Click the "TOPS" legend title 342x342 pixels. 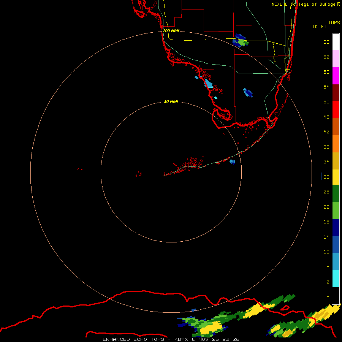(x=334, y=22)
